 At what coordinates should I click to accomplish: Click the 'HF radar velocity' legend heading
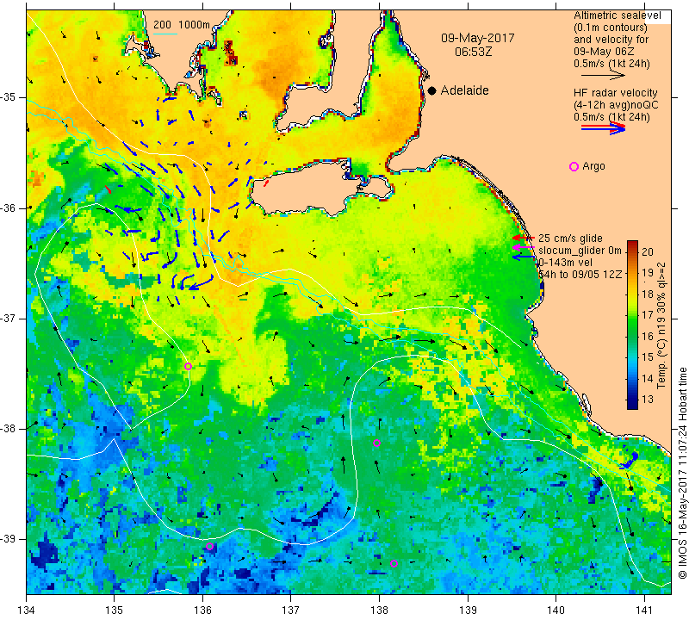coord(616,93)
